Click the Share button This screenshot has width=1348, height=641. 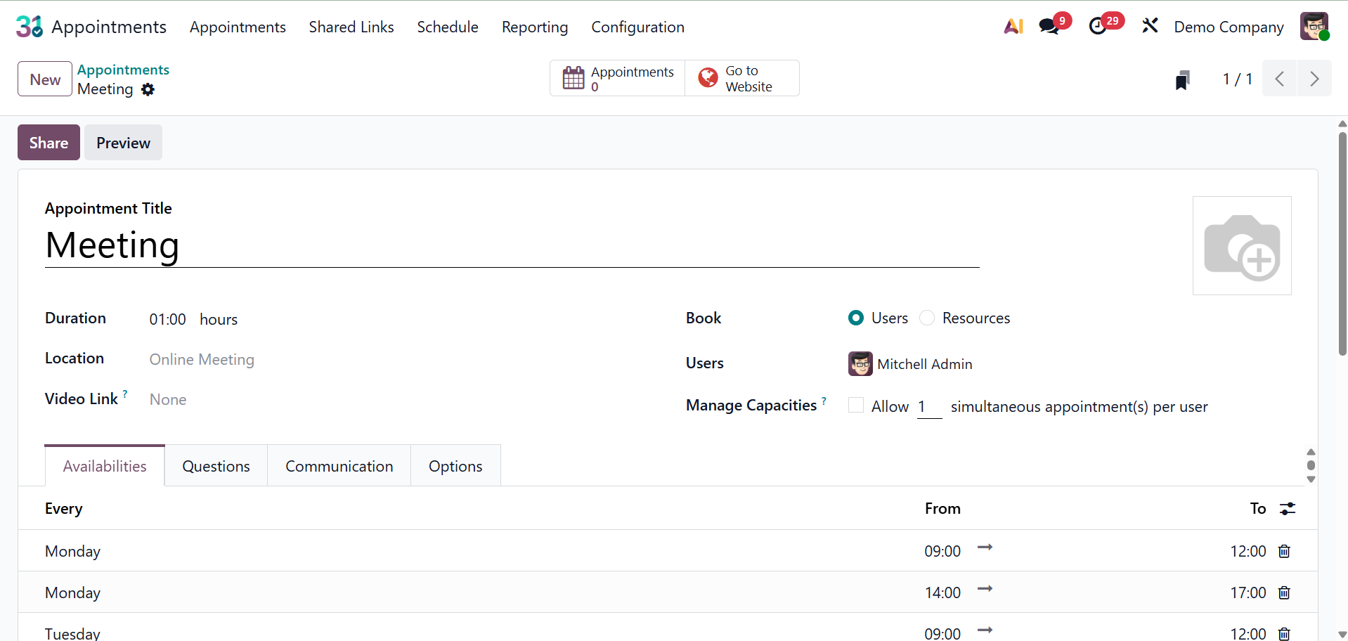[48, 143]
